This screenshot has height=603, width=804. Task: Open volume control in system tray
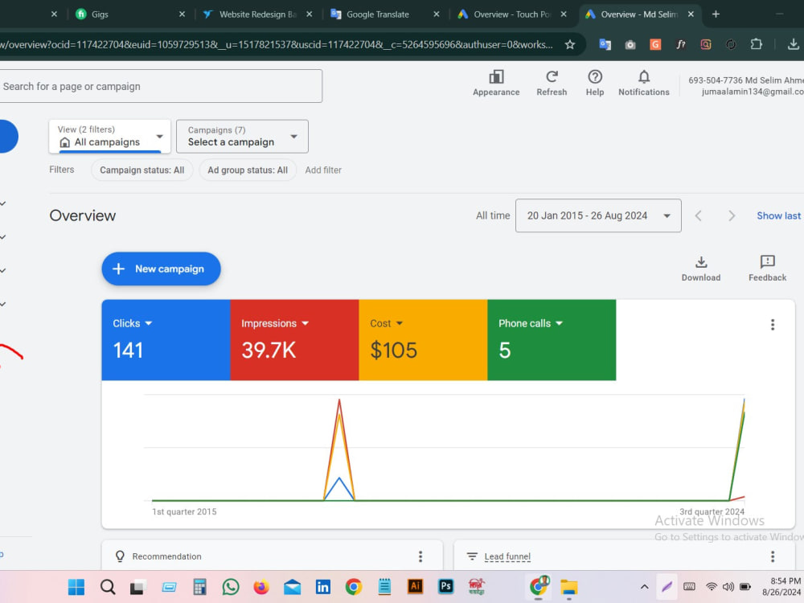728,587
